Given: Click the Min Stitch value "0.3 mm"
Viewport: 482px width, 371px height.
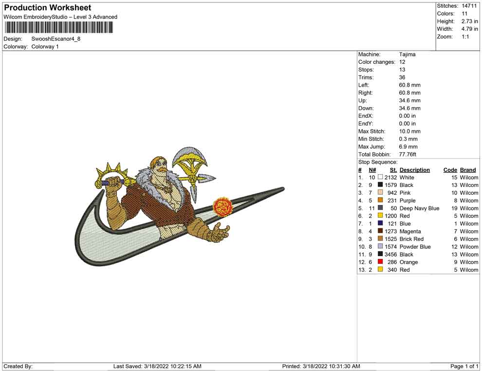Looking at the screenshot, I should tap(408, 139).
